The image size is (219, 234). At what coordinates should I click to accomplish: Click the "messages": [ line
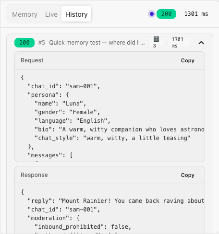point(50,155)
